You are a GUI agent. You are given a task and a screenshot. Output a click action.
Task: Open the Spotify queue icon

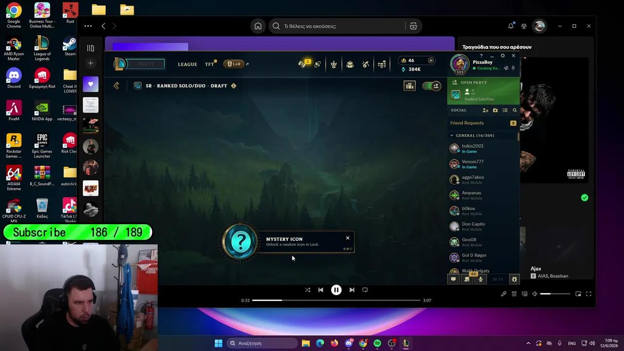pos(514,294)
